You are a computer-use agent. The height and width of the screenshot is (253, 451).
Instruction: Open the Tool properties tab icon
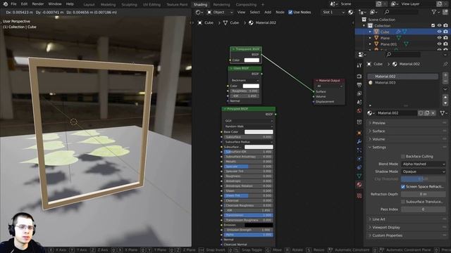pyautogui.click(x=359, y=65)
